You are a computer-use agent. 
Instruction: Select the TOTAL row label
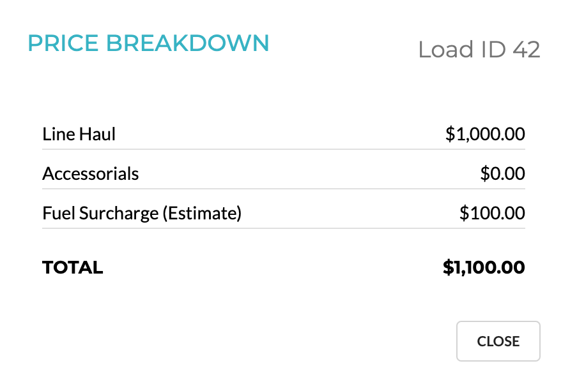pos(72,267)
